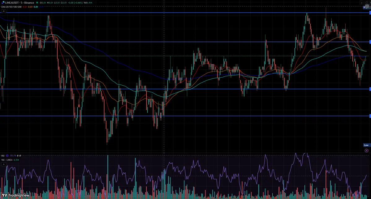Click the LINEA coin logo icon
This screenshot has width=371, height=199.
3,2
